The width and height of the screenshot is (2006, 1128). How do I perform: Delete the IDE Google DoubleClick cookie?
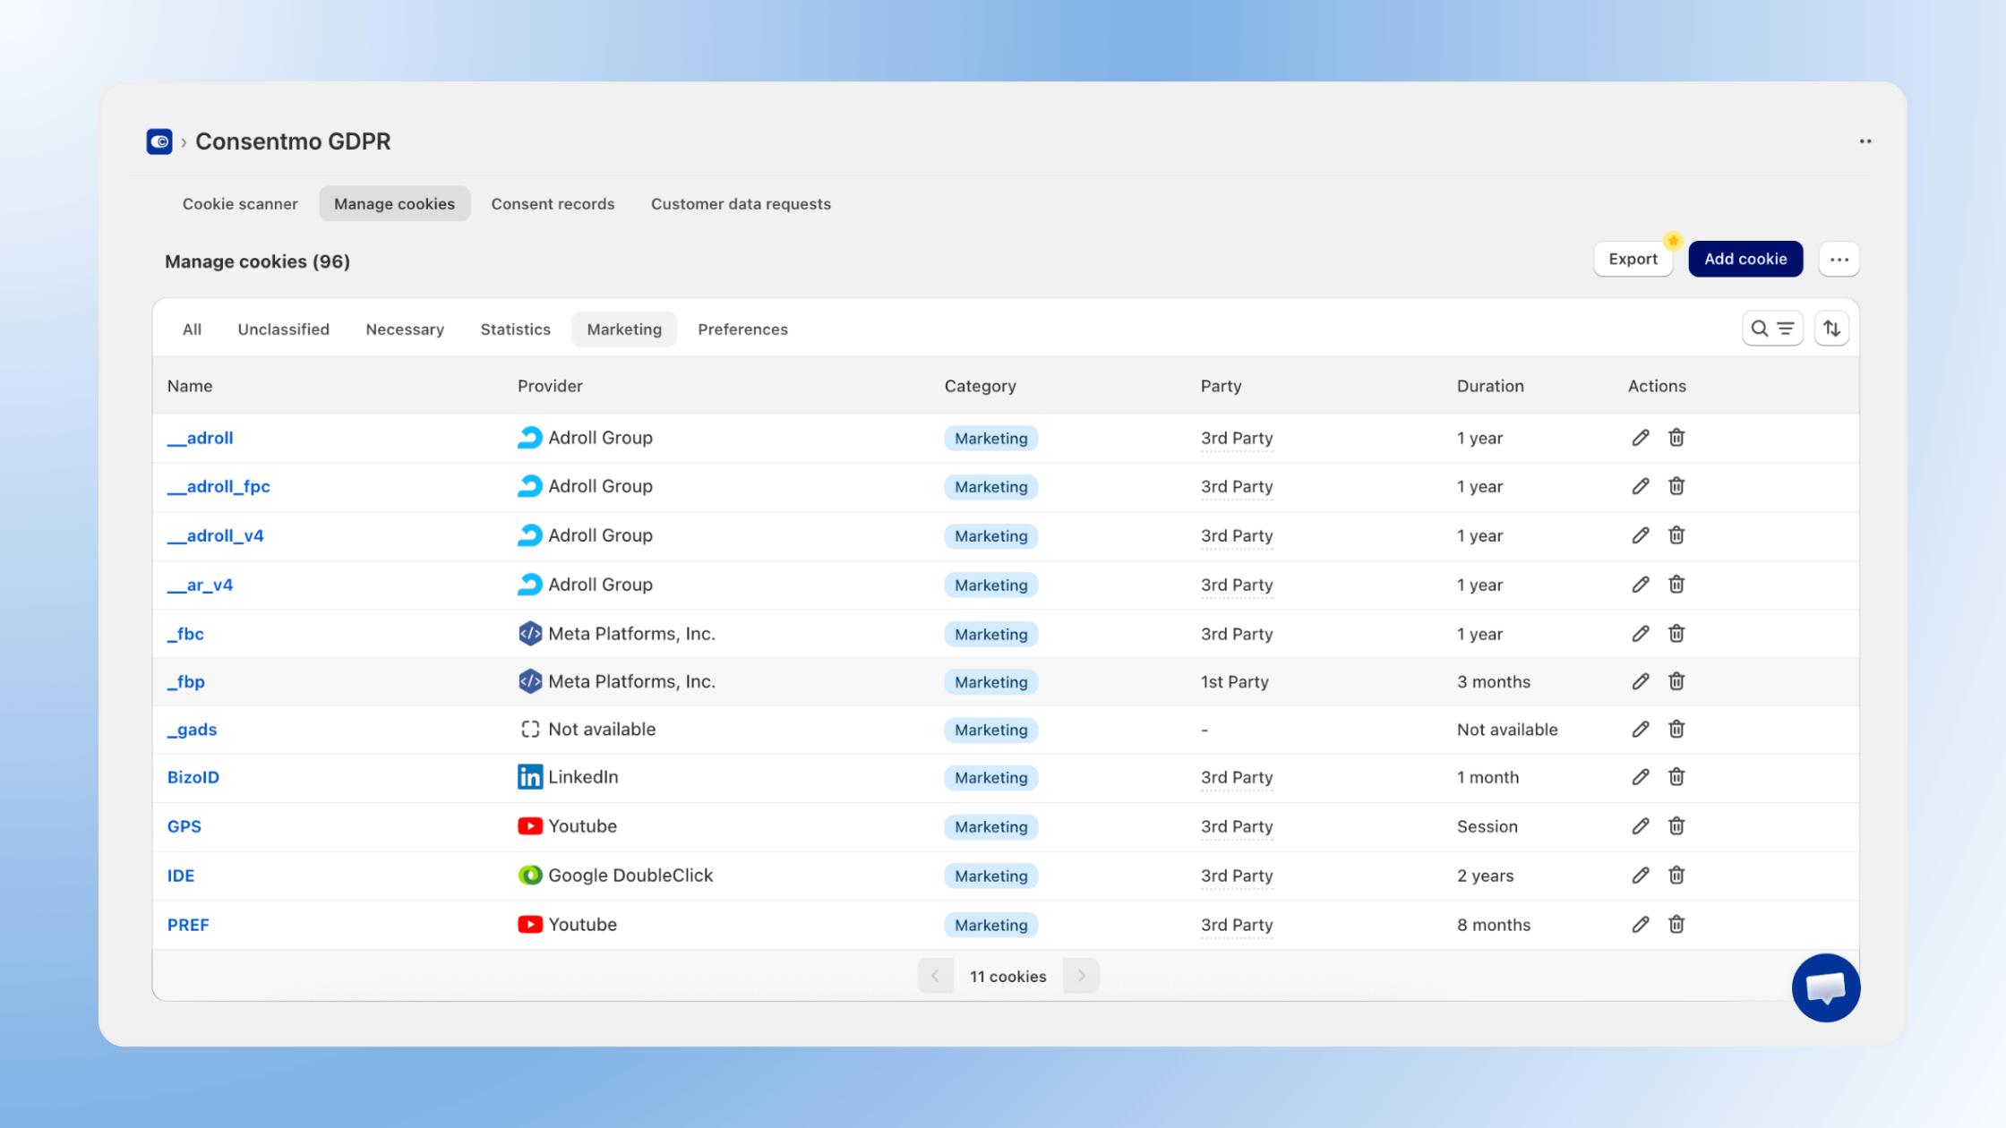1676,876
